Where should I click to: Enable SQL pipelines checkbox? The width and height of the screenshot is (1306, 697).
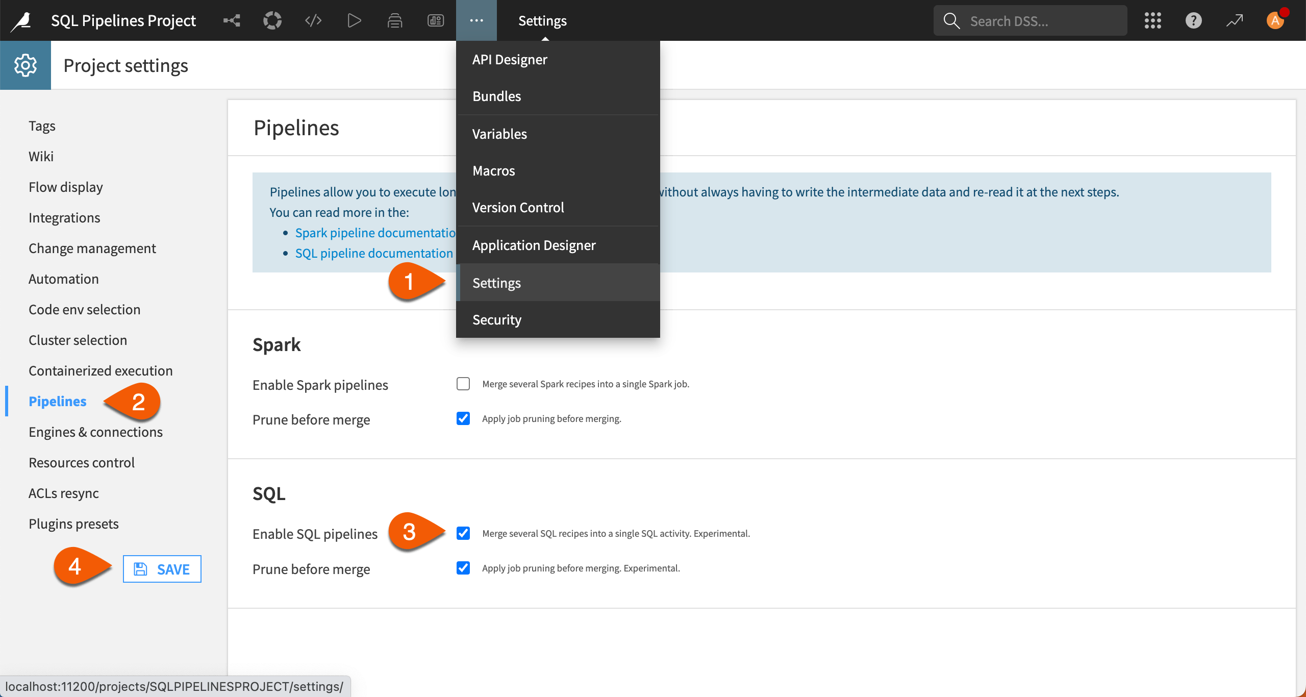tap(463, 533)
